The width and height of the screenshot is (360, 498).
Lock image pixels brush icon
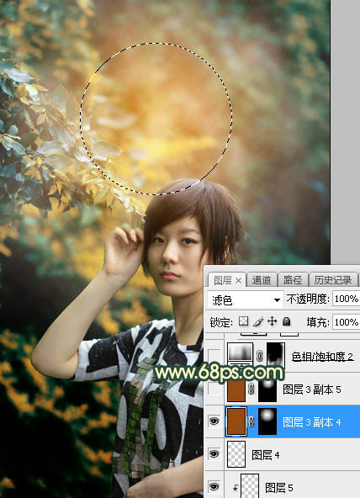[x=258, y=321]
